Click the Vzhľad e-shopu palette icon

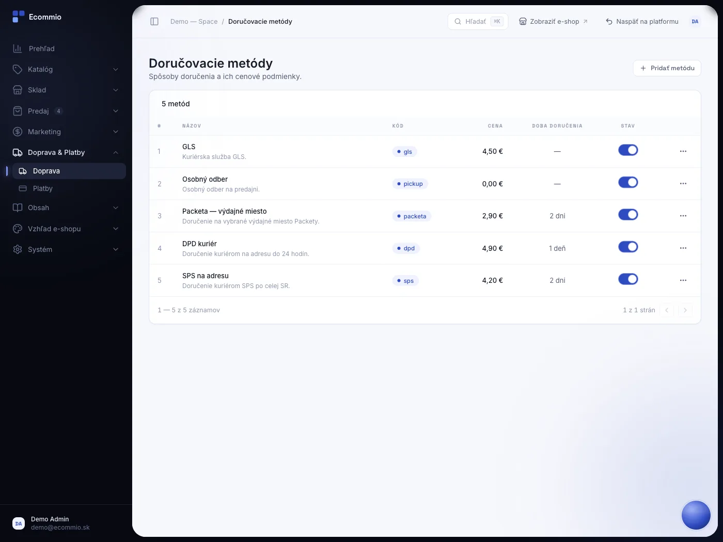tap(18, 229)
